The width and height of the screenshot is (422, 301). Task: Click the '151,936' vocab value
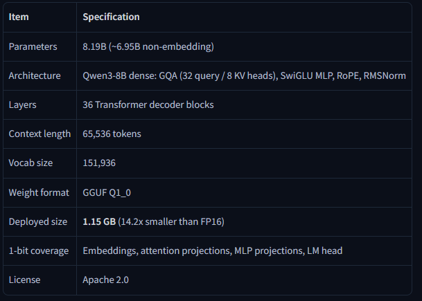[x=99, y=163]
